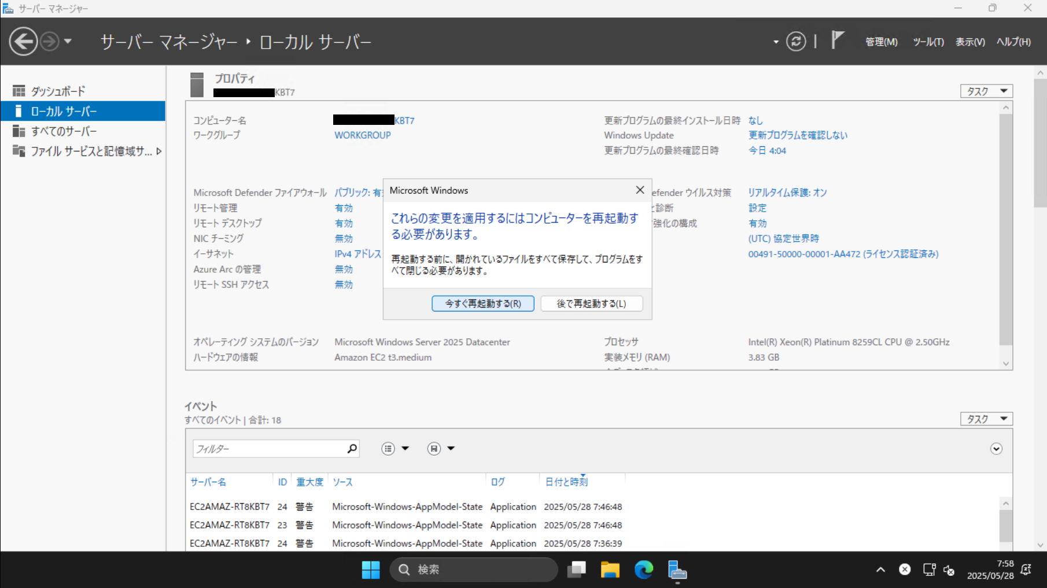This screenshot has height=588, width=1047.
Task: Click the product ID ライセンス認証済み link
Action: point(843,254)
